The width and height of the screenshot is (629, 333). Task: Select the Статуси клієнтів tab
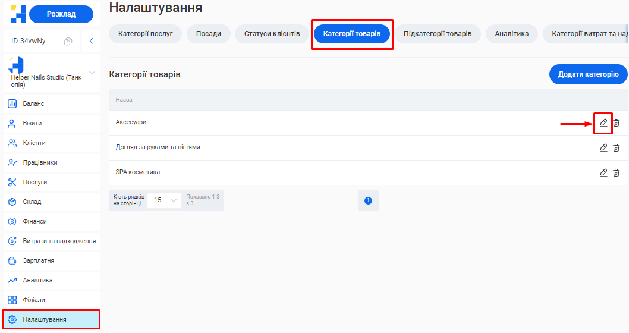point(272,34)
